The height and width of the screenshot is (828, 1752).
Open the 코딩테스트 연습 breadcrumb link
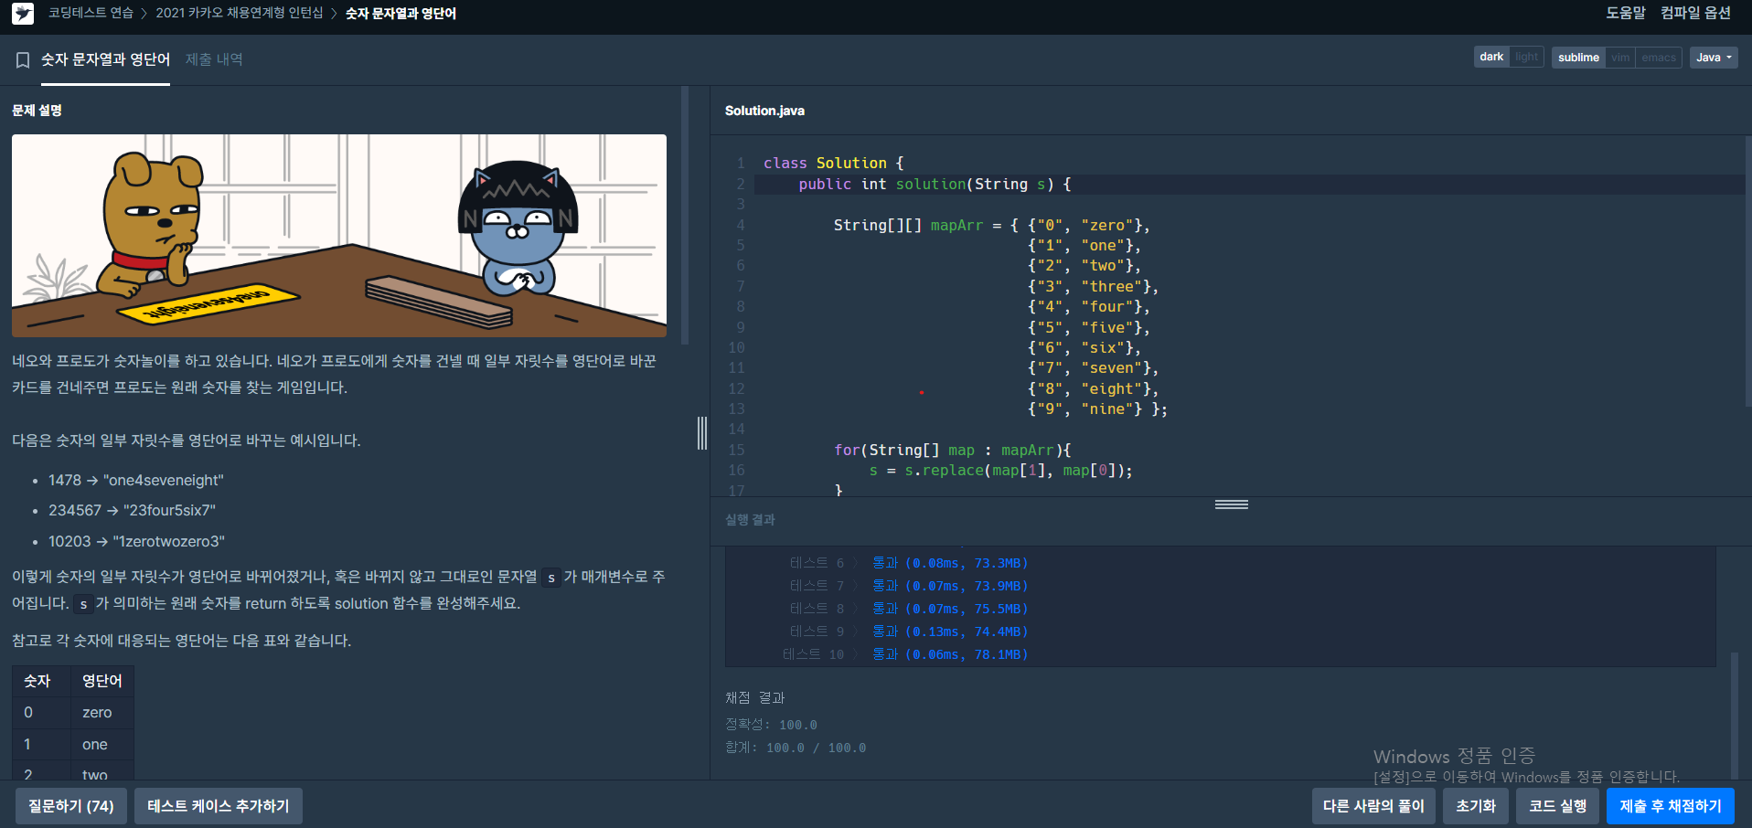click(91, 13)
